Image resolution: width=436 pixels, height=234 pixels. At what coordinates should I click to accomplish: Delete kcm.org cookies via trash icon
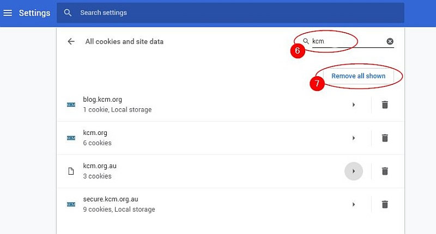[x=385, y=138]
